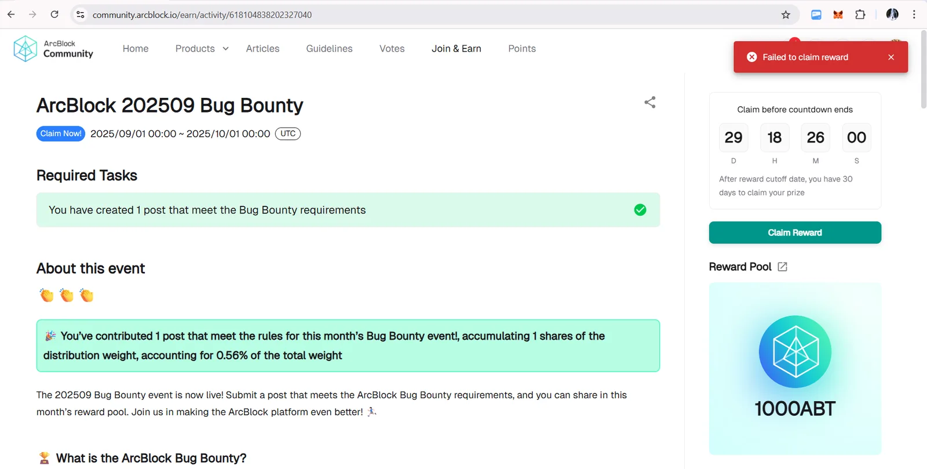
Task: Open the Chrome three-dot menu
Action: pos(914,14)
